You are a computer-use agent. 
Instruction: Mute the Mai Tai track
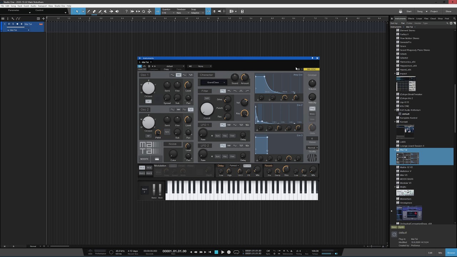pyautogui.click(x=9, y=24)
